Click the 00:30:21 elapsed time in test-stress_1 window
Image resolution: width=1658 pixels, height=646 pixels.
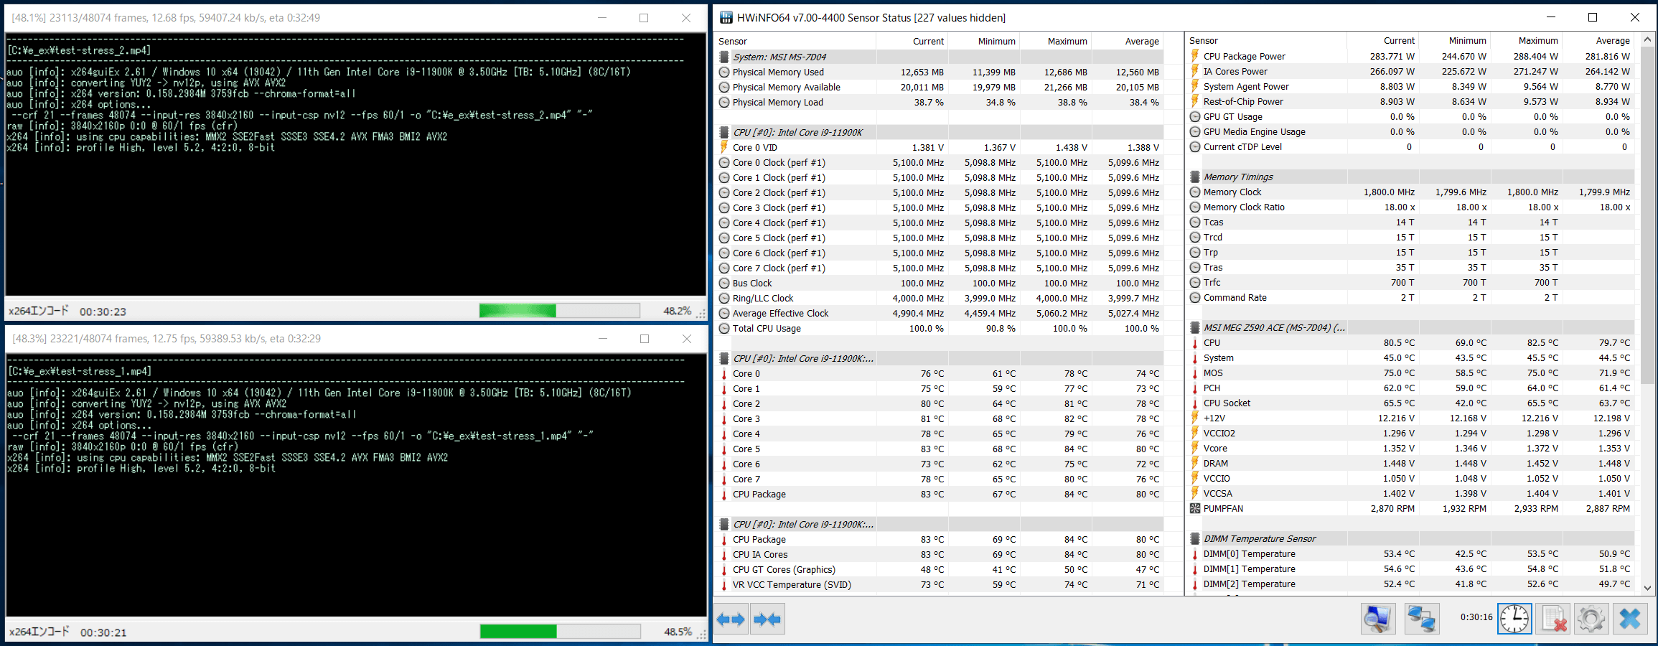[x=103, y=632]
